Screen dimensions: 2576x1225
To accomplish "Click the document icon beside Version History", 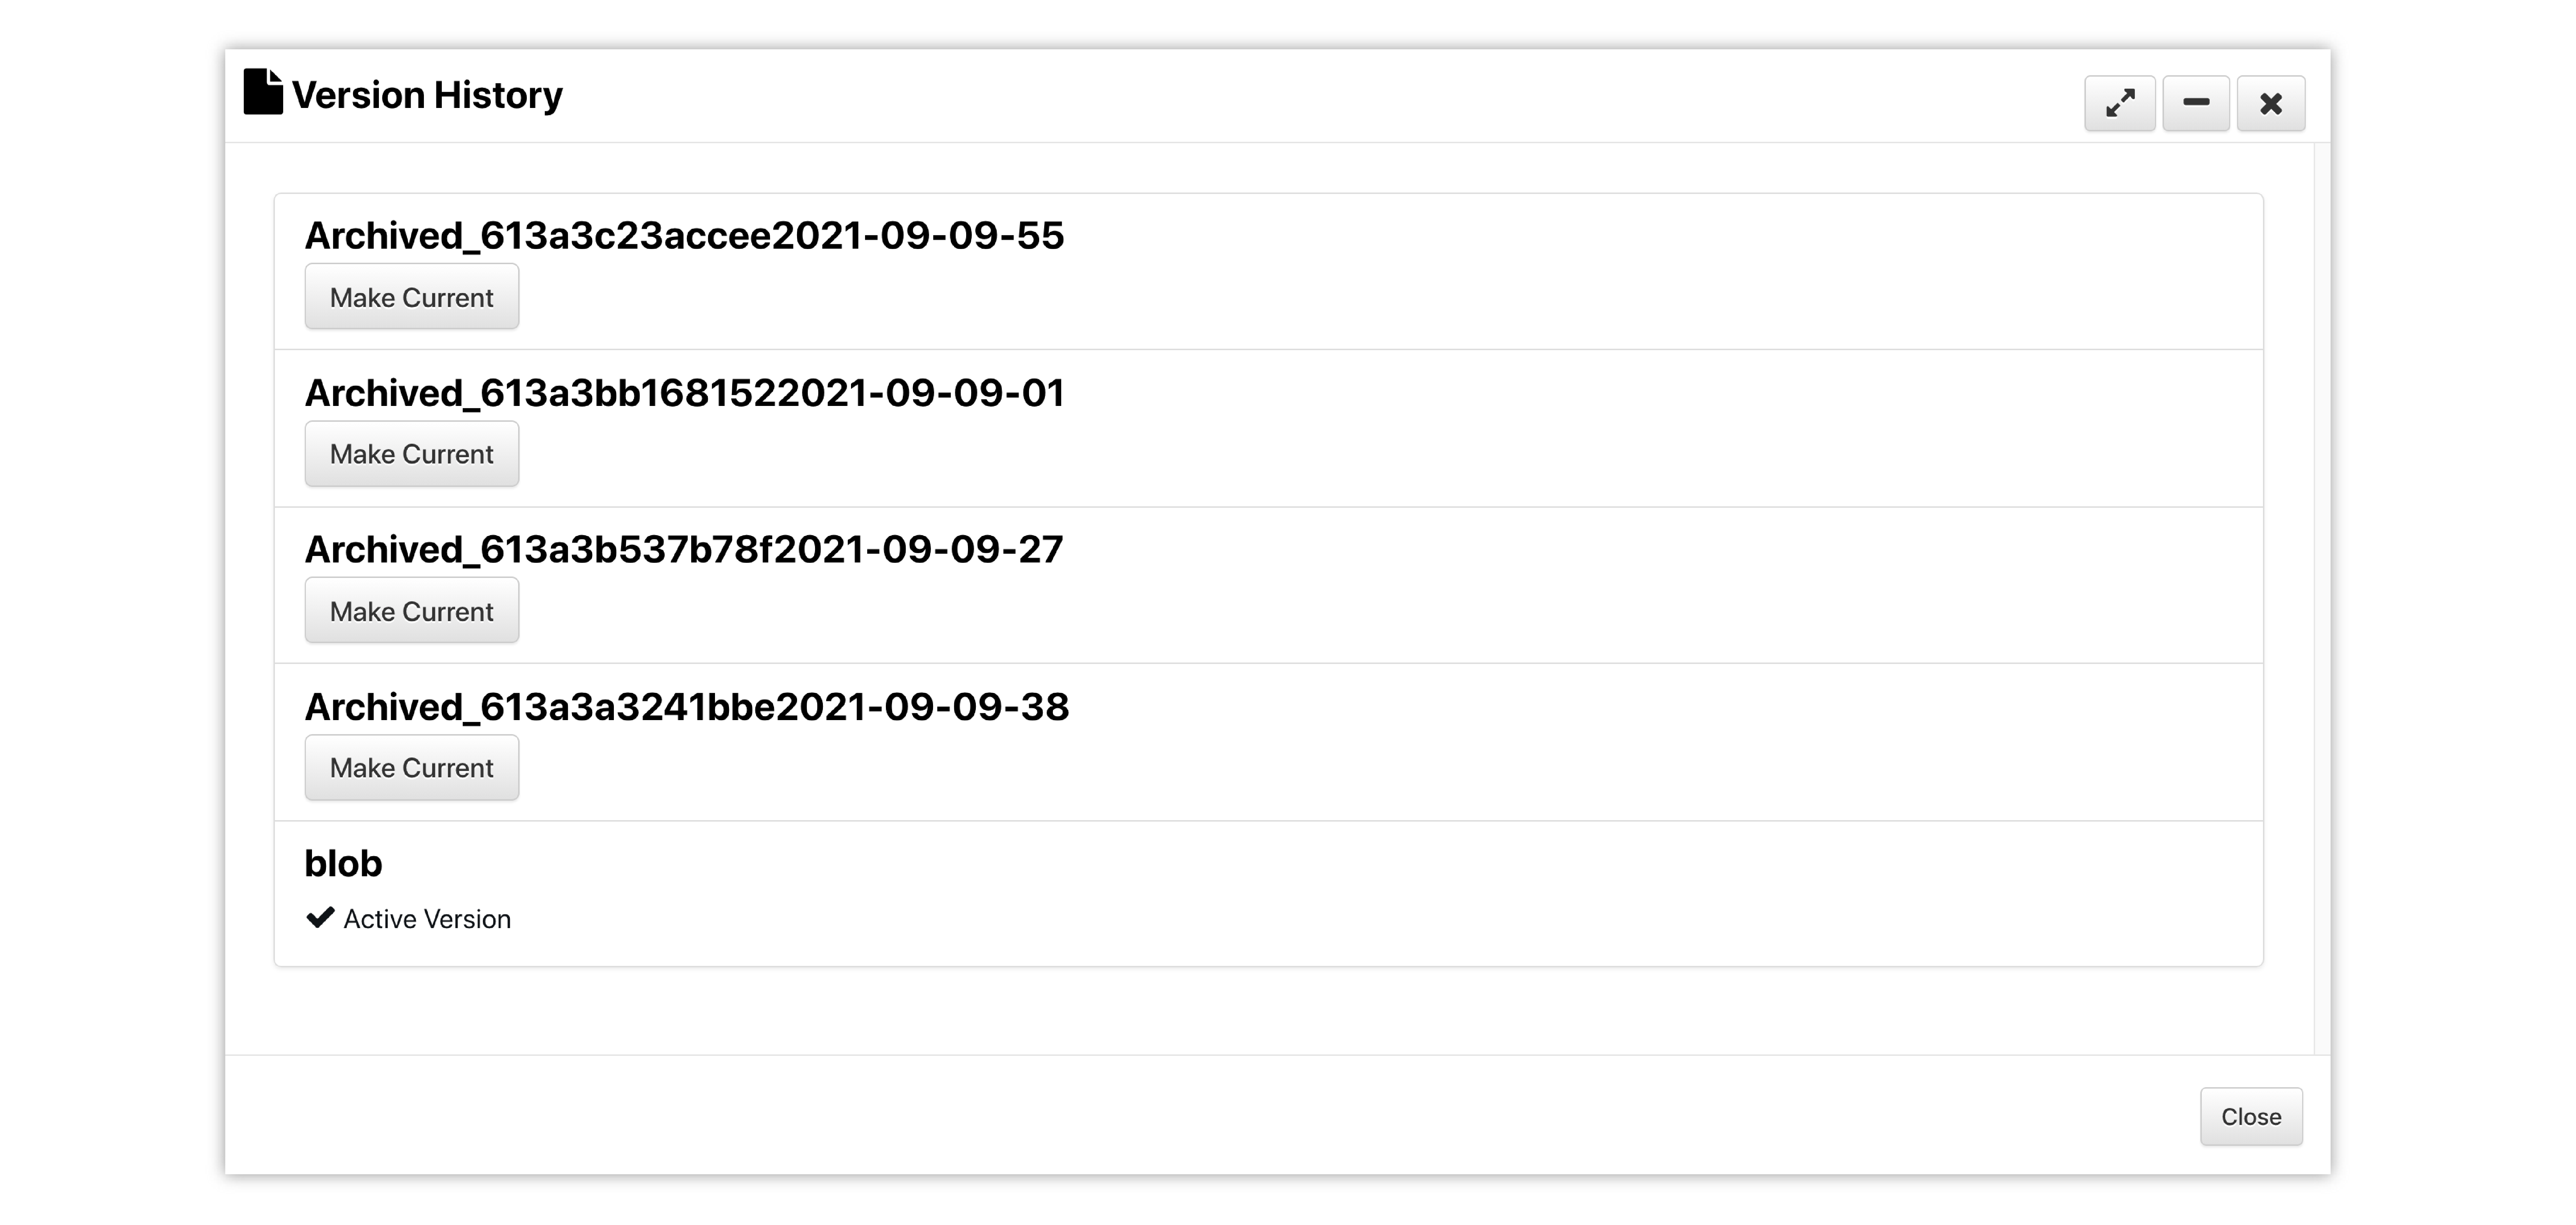I will (x=263, y=92).
